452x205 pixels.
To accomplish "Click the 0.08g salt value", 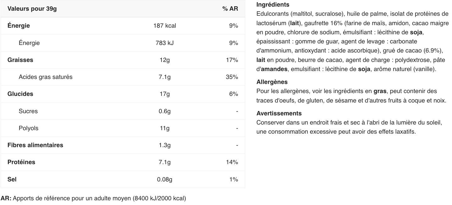I will 164,179.
